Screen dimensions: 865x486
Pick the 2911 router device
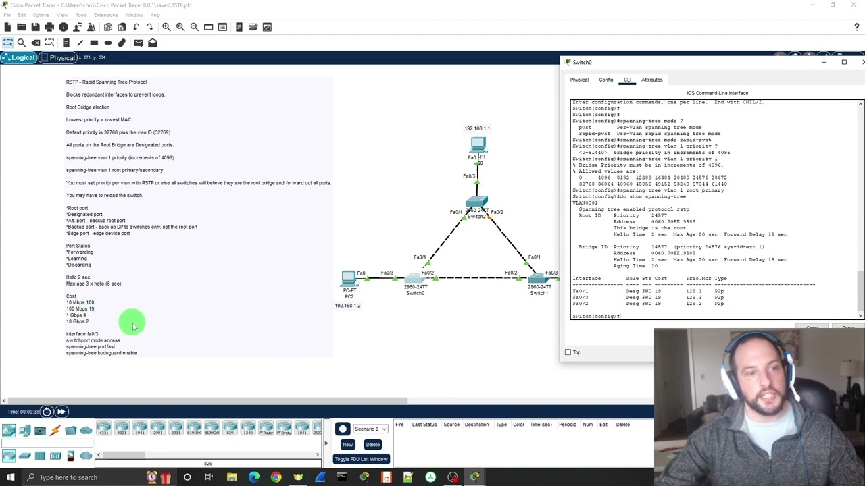click(176, 428)
